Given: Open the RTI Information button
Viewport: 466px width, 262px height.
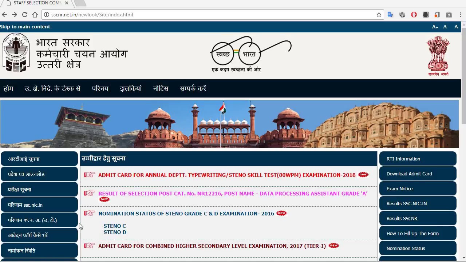Looking at the screenshot, I should click(x=418, y=159).
